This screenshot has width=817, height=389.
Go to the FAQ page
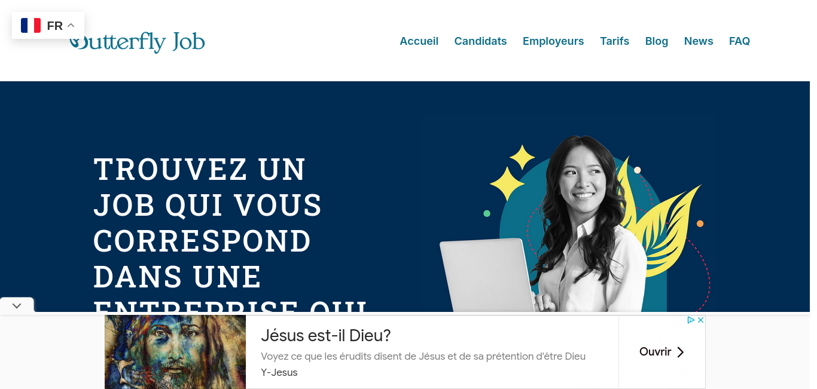click(739, 41)
